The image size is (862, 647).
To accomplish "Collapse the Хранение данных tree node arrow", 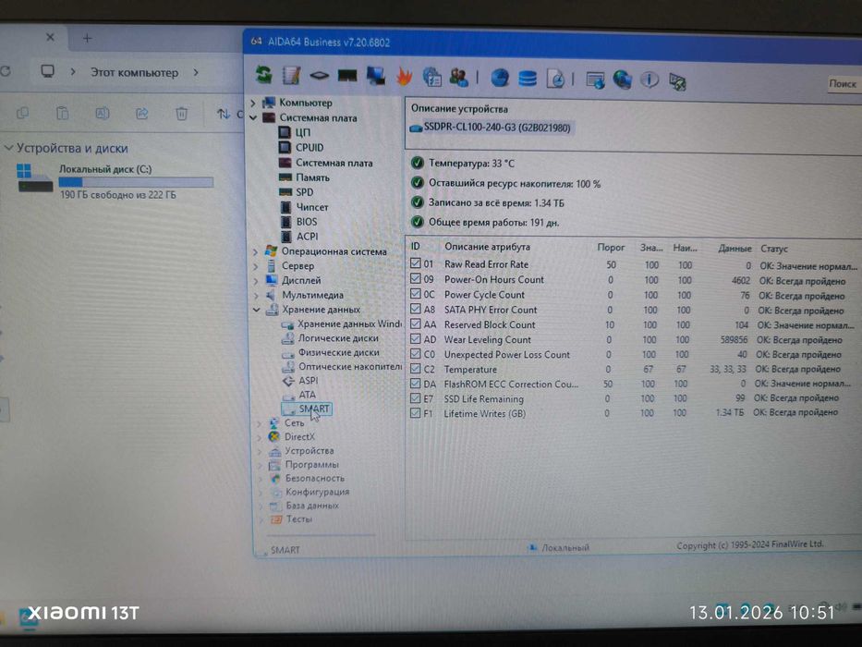I will 256,310.
